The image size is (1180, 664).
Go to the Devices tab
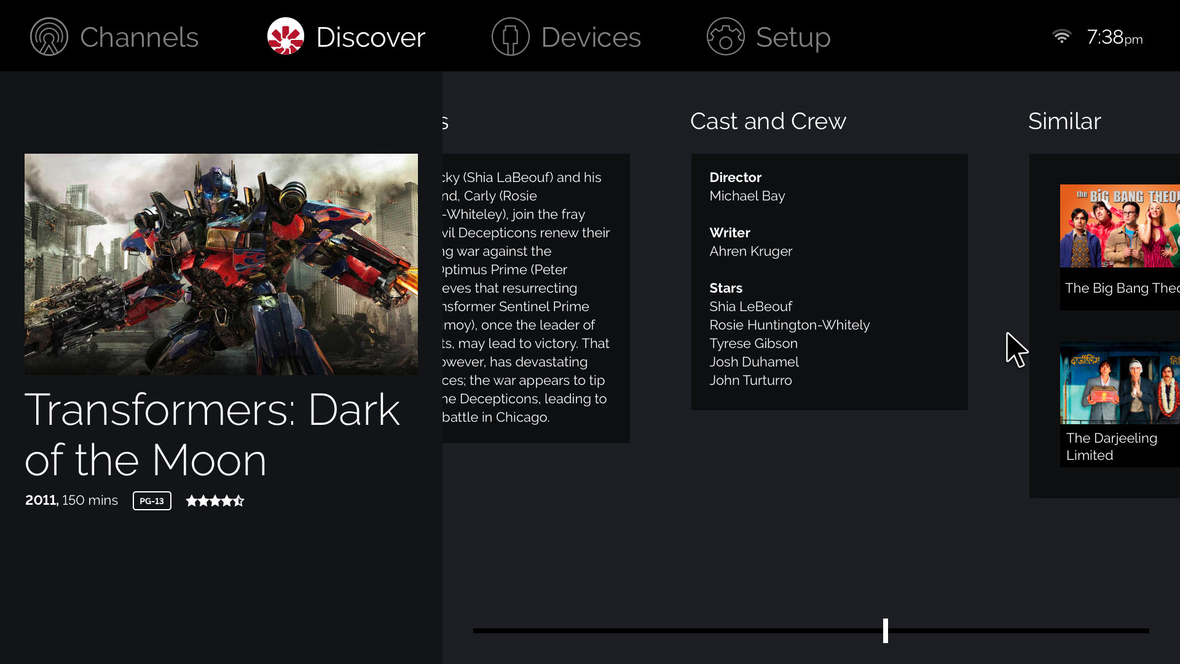point(566,37)
